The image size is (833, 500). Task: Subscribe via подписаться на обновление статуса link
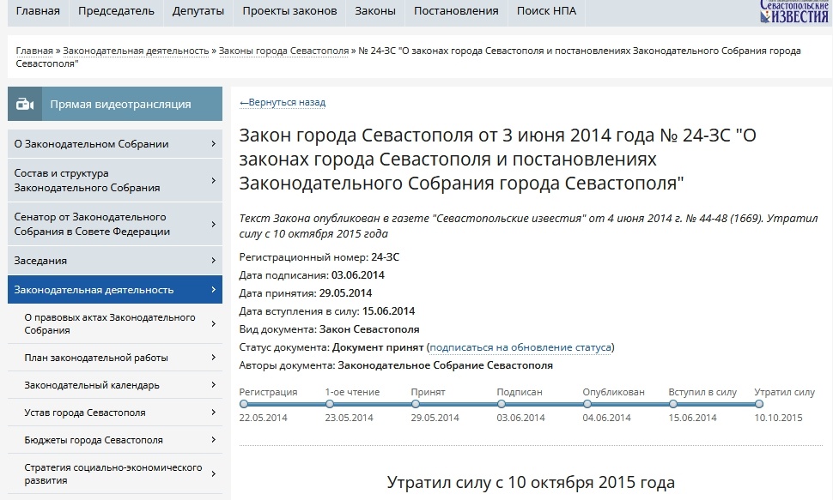520,347
